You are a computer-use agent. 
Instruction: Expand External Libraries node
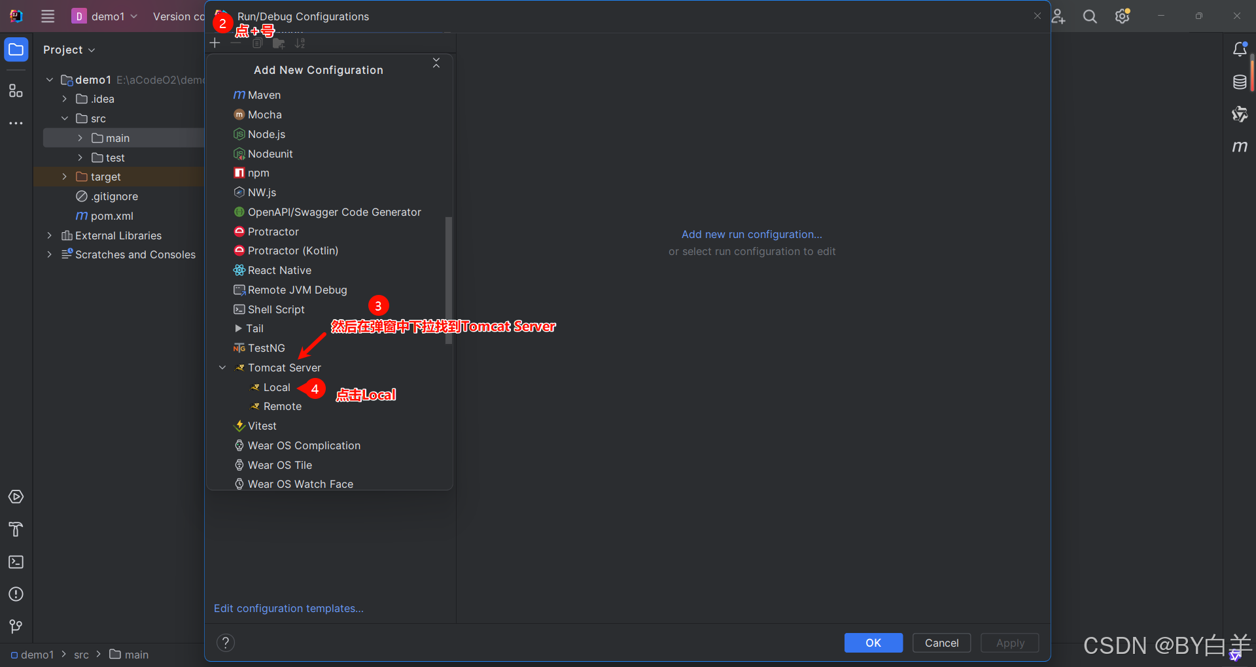click(x=49, y=235)
